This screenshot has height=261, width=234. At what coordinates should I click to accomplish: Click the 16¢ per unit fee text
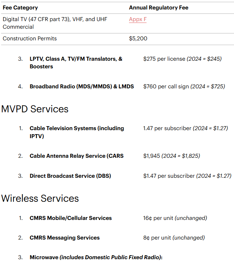coord(158,218)
